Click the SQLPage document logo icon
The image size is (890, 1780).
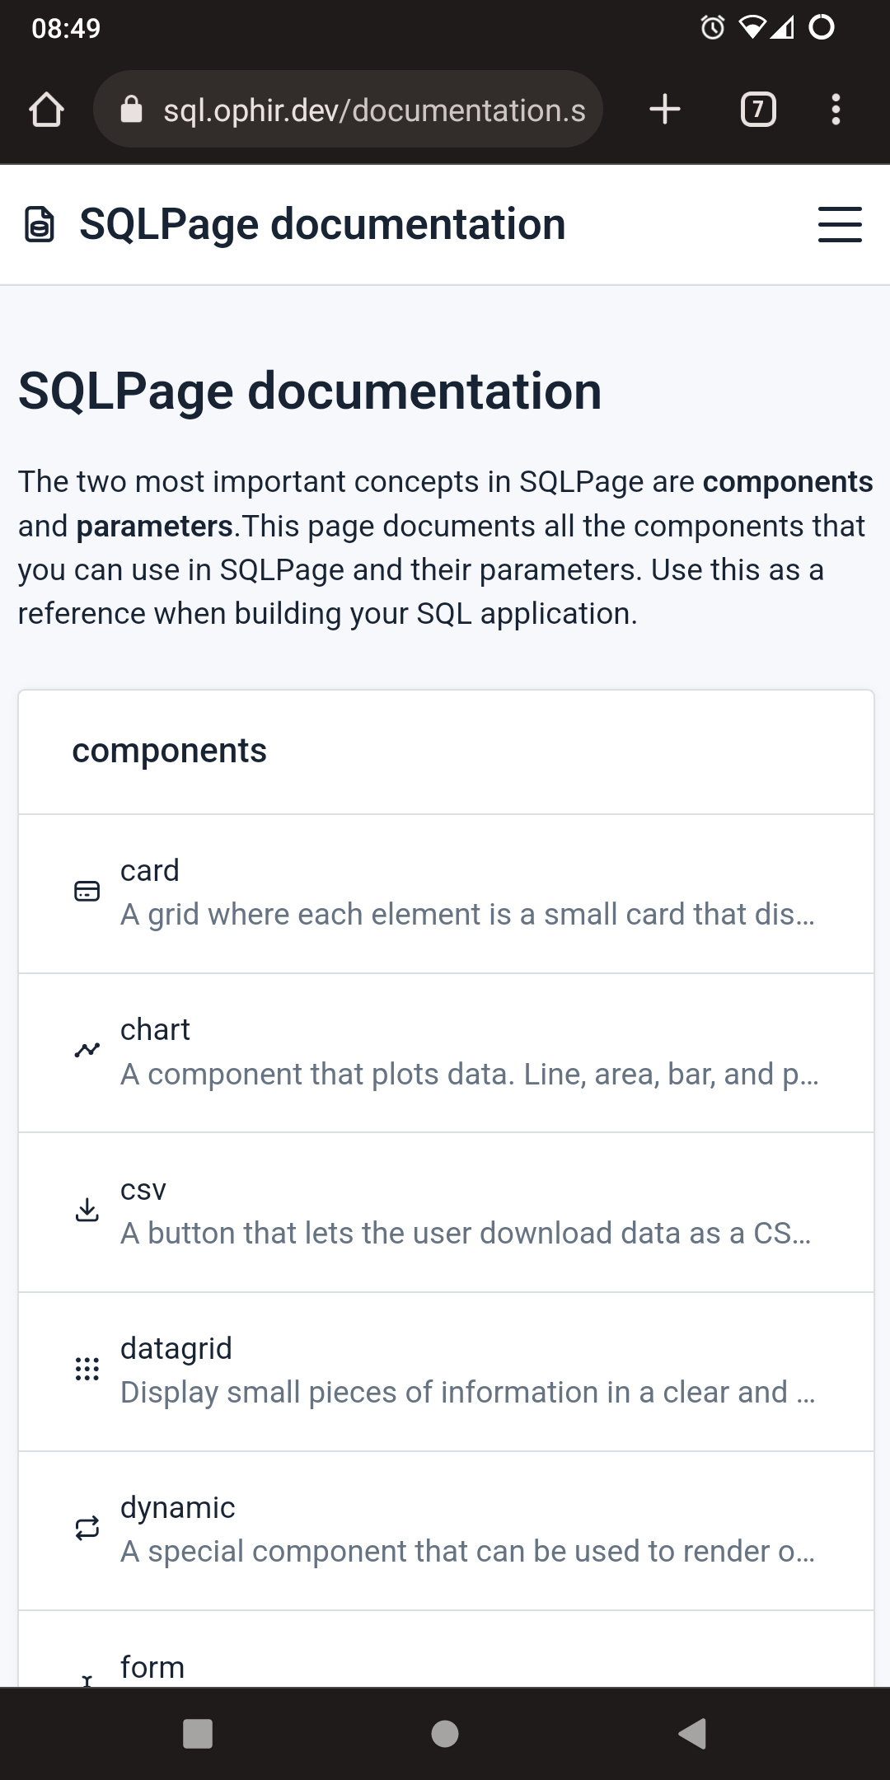click(x=40, y=222)
